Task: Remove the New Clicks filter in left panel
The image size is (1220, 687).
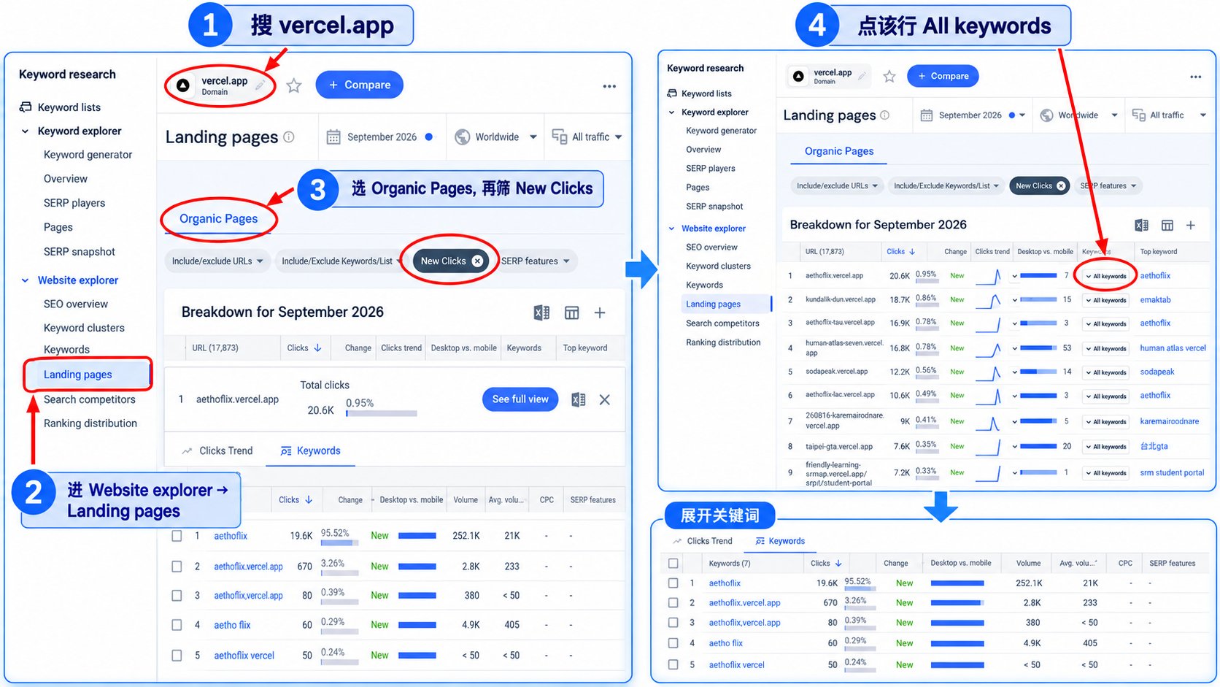Action: (x=477, y=261)
